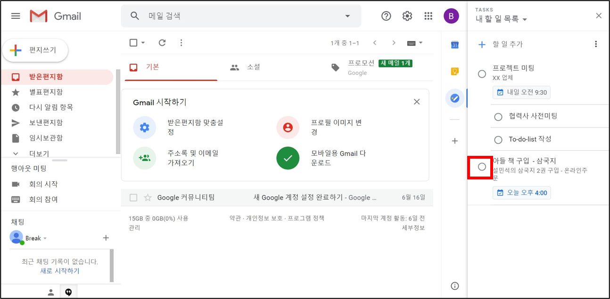Viewport: 610px width, 299px height.
Task: Star the Google 커뮤니티팀 email
Action: (x=148, y=198)
